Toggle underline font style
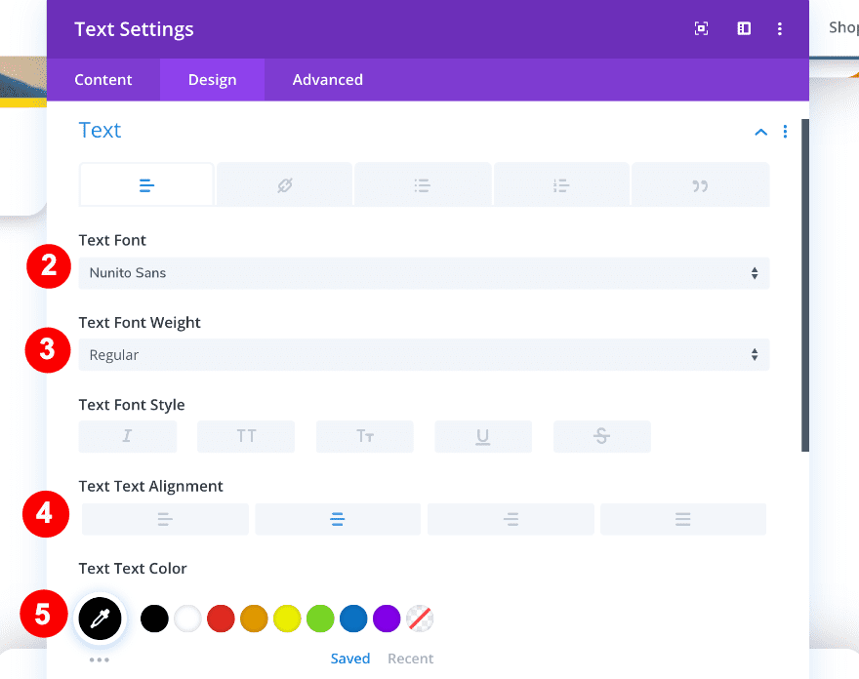This screenshot has height=679, width=859. tap(483, 436)
